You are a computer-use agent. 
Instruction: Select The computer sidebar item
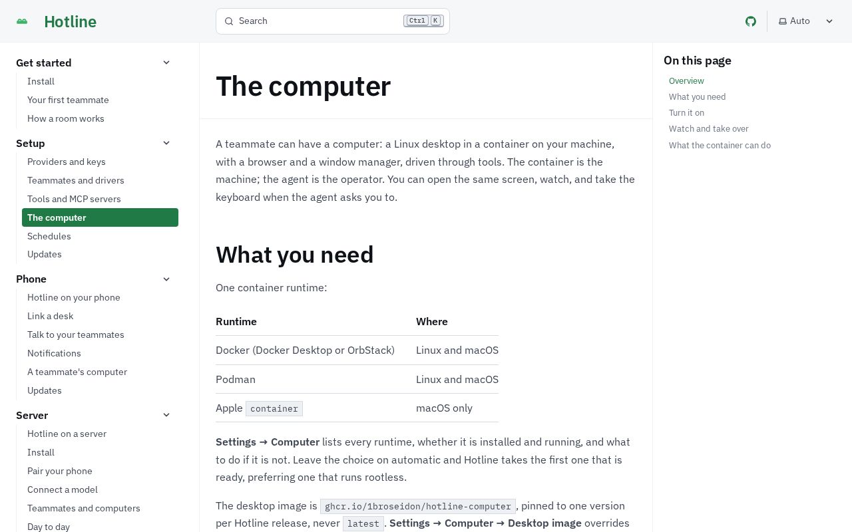click(100, 217)
